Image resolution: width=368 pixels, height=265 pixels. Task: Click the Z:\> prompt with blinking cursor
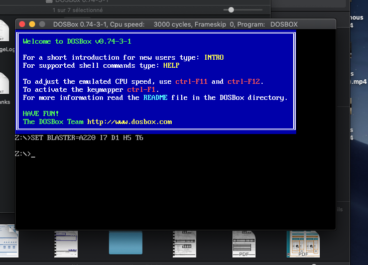(25, 154)
